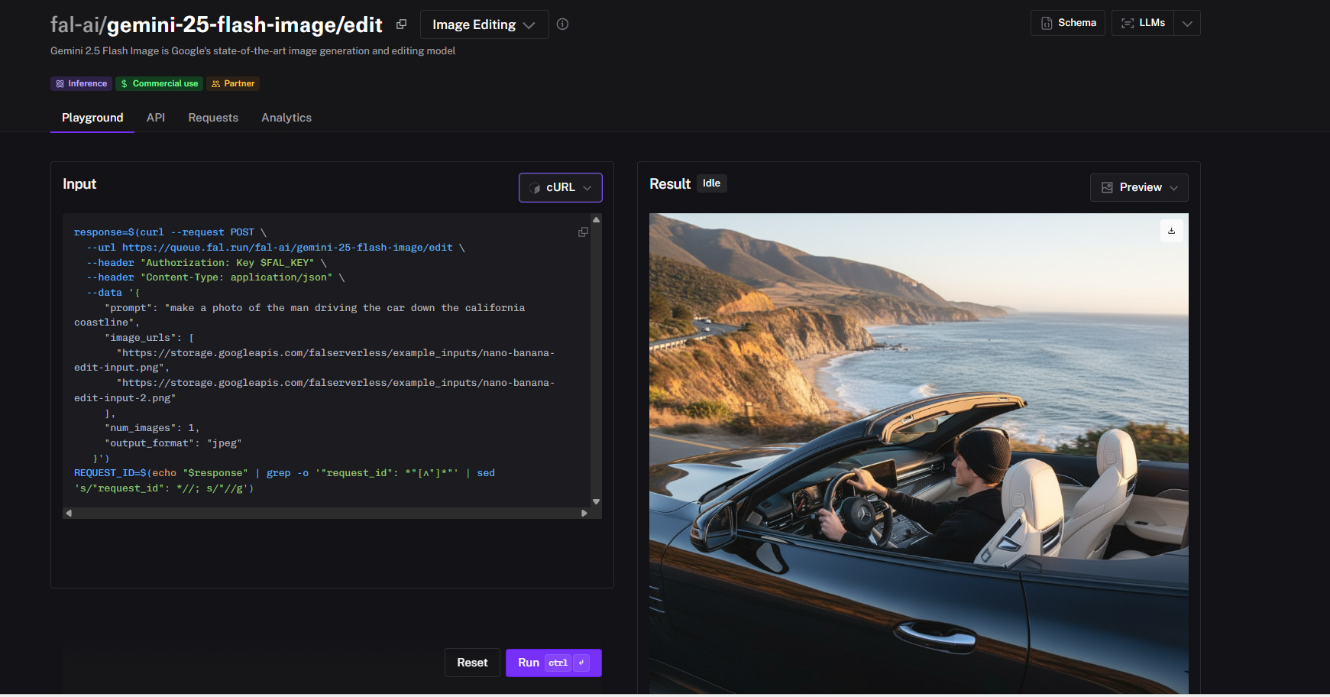Run the request with the Run button
The image size is (1330, 697).
pyautogui.click(x=553, y=663)
